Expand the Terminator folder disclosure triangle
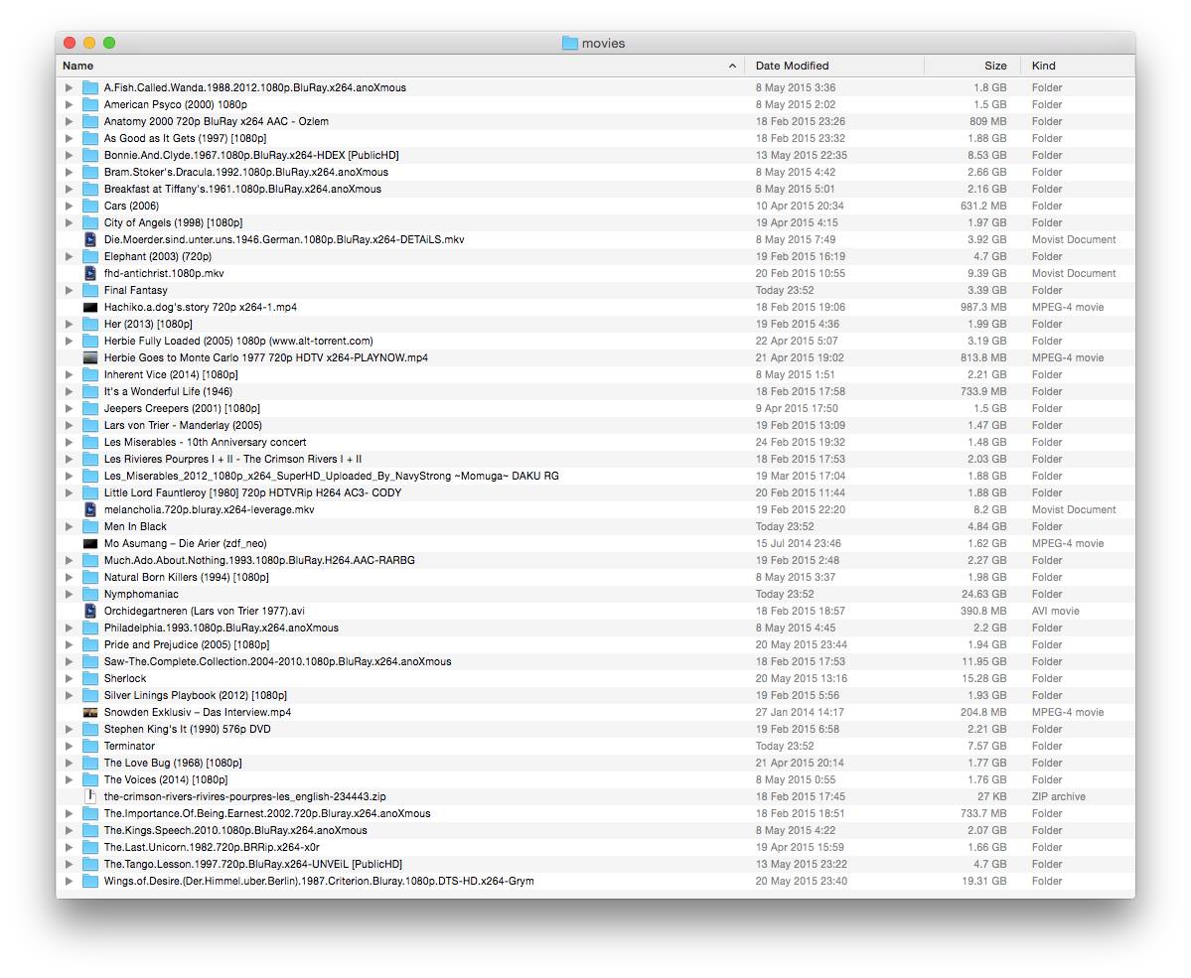Screen dimensions: 1191x978 (x=69, y=746)
